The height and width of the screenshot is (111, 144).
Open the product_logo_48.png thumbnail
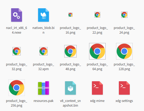[x=70, y=51]
